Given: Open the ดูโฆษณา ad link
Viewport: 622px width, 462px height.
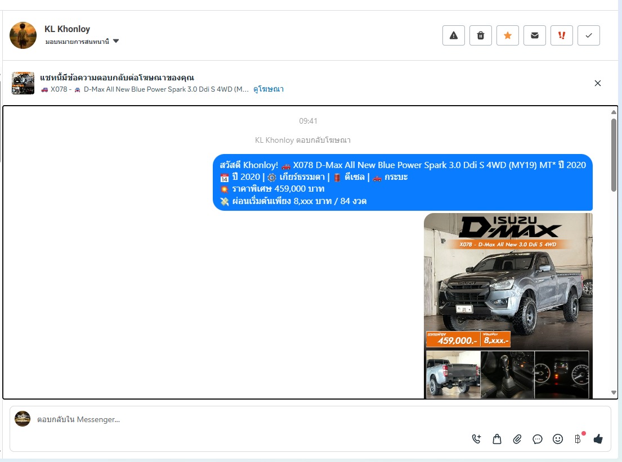Looking at the screenshot, I should 269,89.
